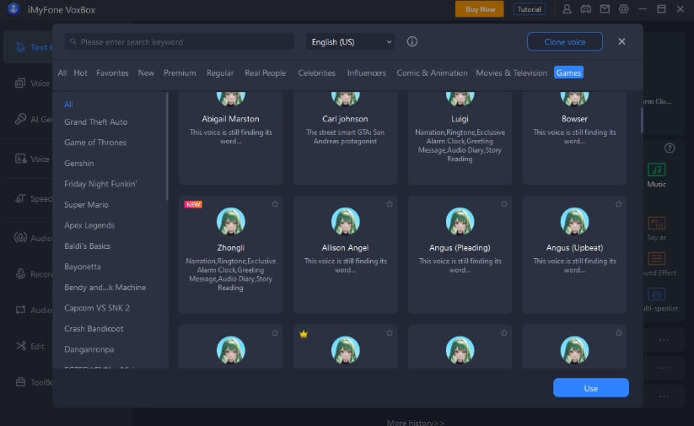Image resolution: width=694 pixels, height=426 pixels.
Task: Click the user account icon in title bar
Action: click(567, 8)
